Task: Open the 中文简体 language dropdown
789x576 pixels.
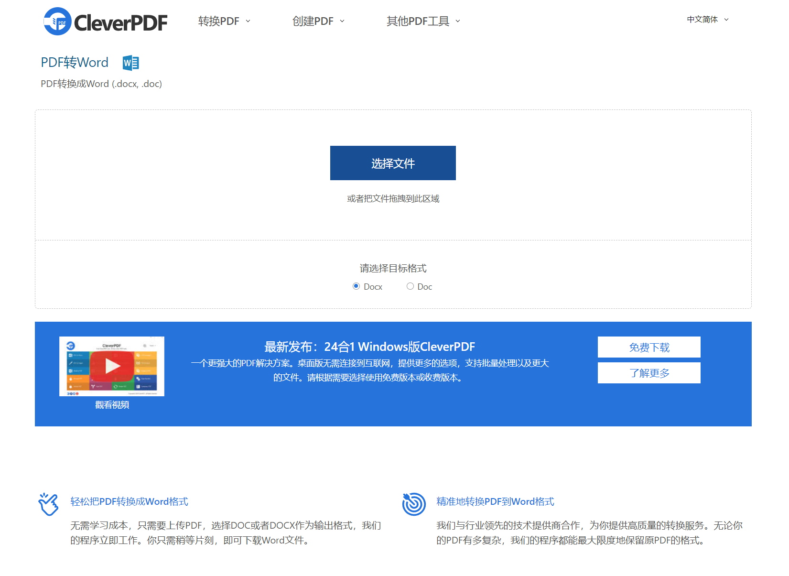Action: [x=702, y=20]
